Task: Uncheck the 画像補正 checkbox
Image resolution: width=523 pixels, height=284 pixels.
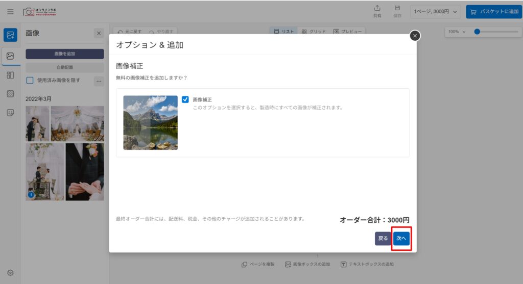Action: 185,99
